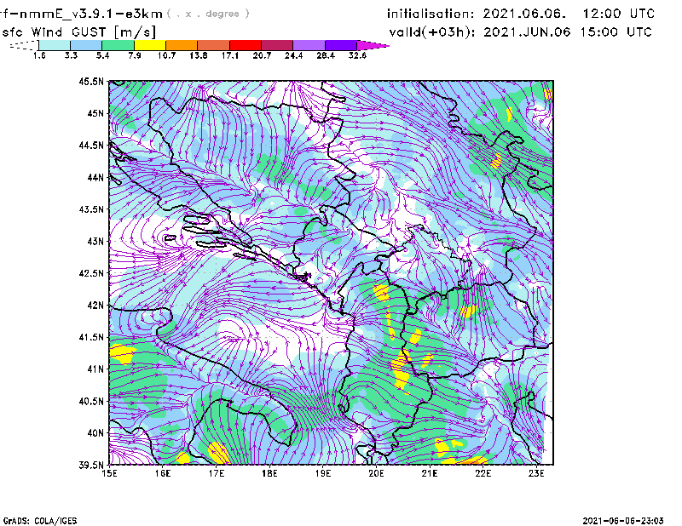Click the 2021-06-06-23:03 timestamp

point(623,520)
